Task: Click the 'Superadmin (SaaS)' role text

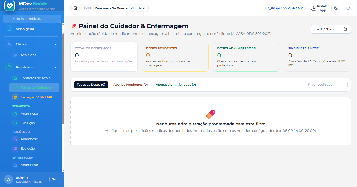Action: (29, 182)
